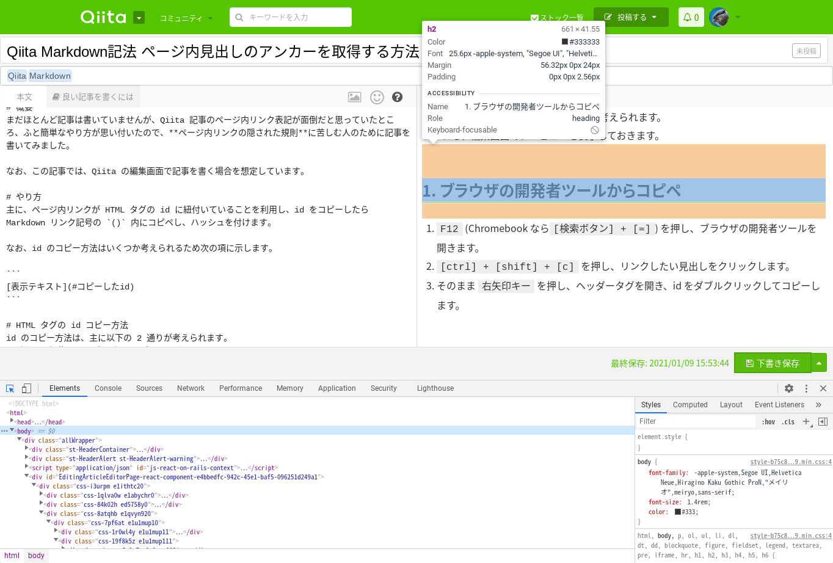Toggle the computed styles sidebar icon
This screenshot has width=833, height=563.
pyautogui.click(x=823, y=422)
